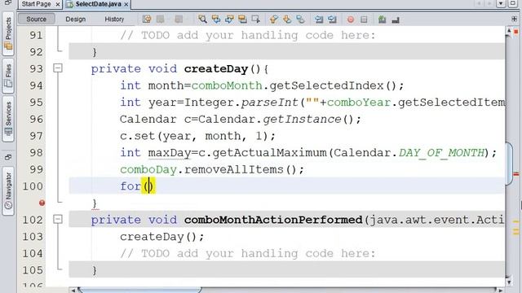Click Shift Line Left icon
522x293 pixels.
coord(319,20)
